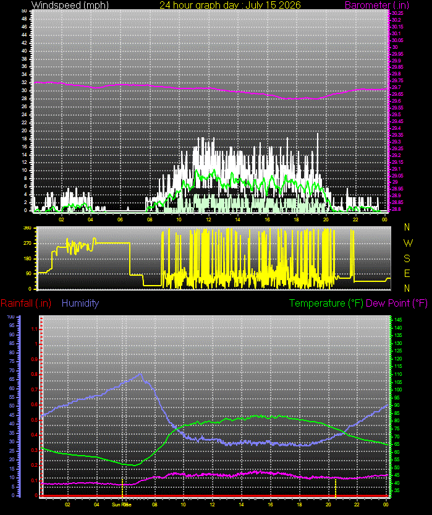Click the '145' temperature axis value
The image size is (432, 515).
[x=398, y=320]
